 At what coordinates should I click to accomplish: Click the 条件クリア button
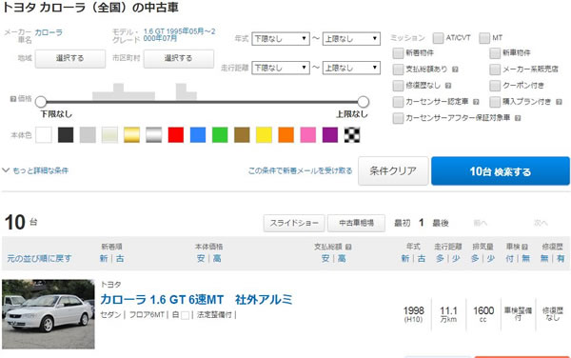393,170
